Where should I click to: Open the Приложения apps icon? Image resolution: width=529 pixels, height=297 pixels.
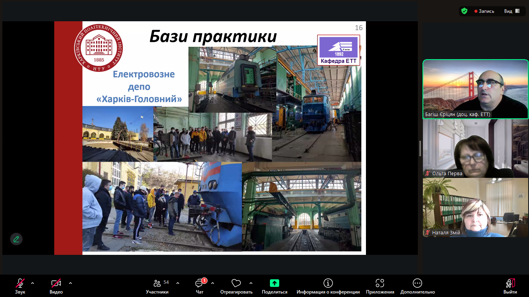tap(380, 283)
